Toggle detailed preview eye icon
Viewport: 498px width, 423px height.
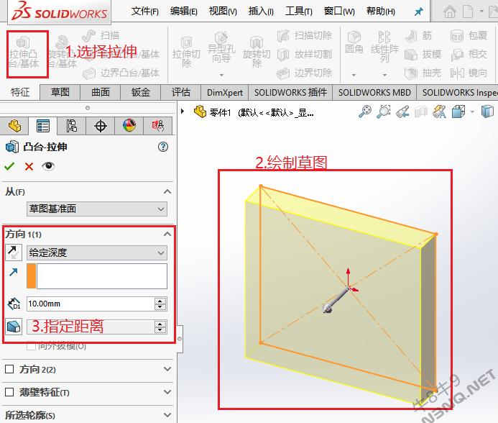point(48,166)
